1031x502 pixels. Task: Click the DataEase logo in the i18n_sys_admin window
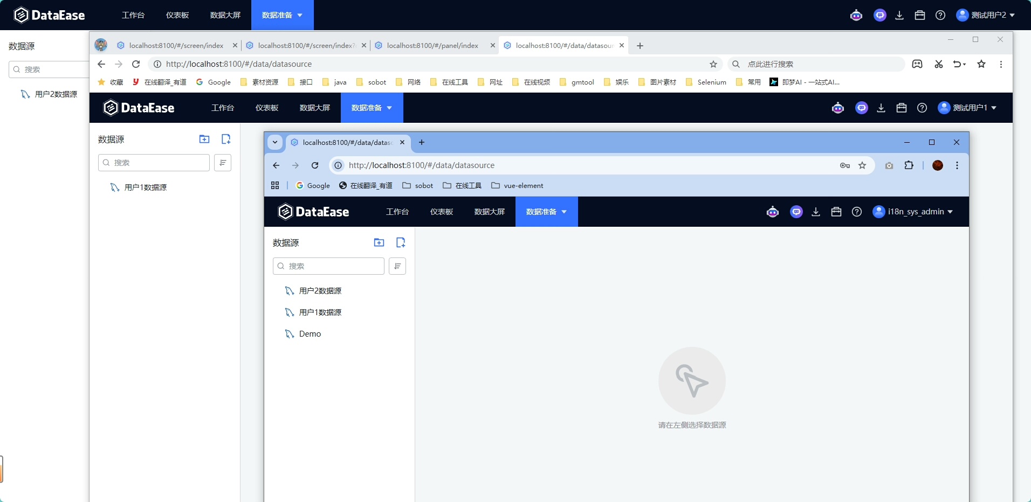point(313,212)
